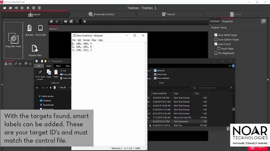Click the Search Documents field
This screenshot has width=270, height=151.
215,88
